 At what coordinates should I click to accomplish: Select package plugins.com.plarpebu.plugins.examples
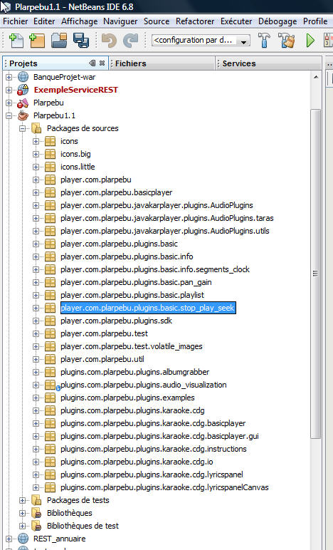click(x=127, y=398)
